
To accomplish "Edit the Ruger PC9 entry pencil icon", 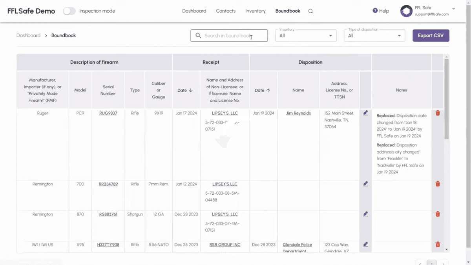I will click(365, 113).
